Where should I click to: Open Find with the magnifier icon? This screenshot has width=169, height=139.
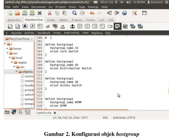point(75,13)
